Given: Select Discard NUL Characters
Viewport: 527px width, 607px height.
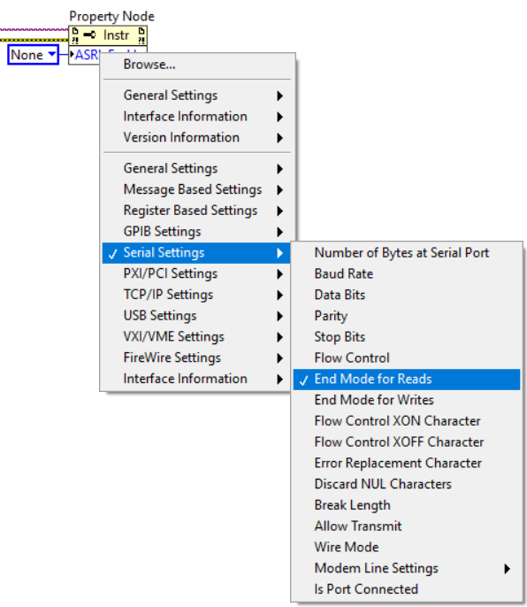Looking at the screenshot, I should (x=407, y=484).
